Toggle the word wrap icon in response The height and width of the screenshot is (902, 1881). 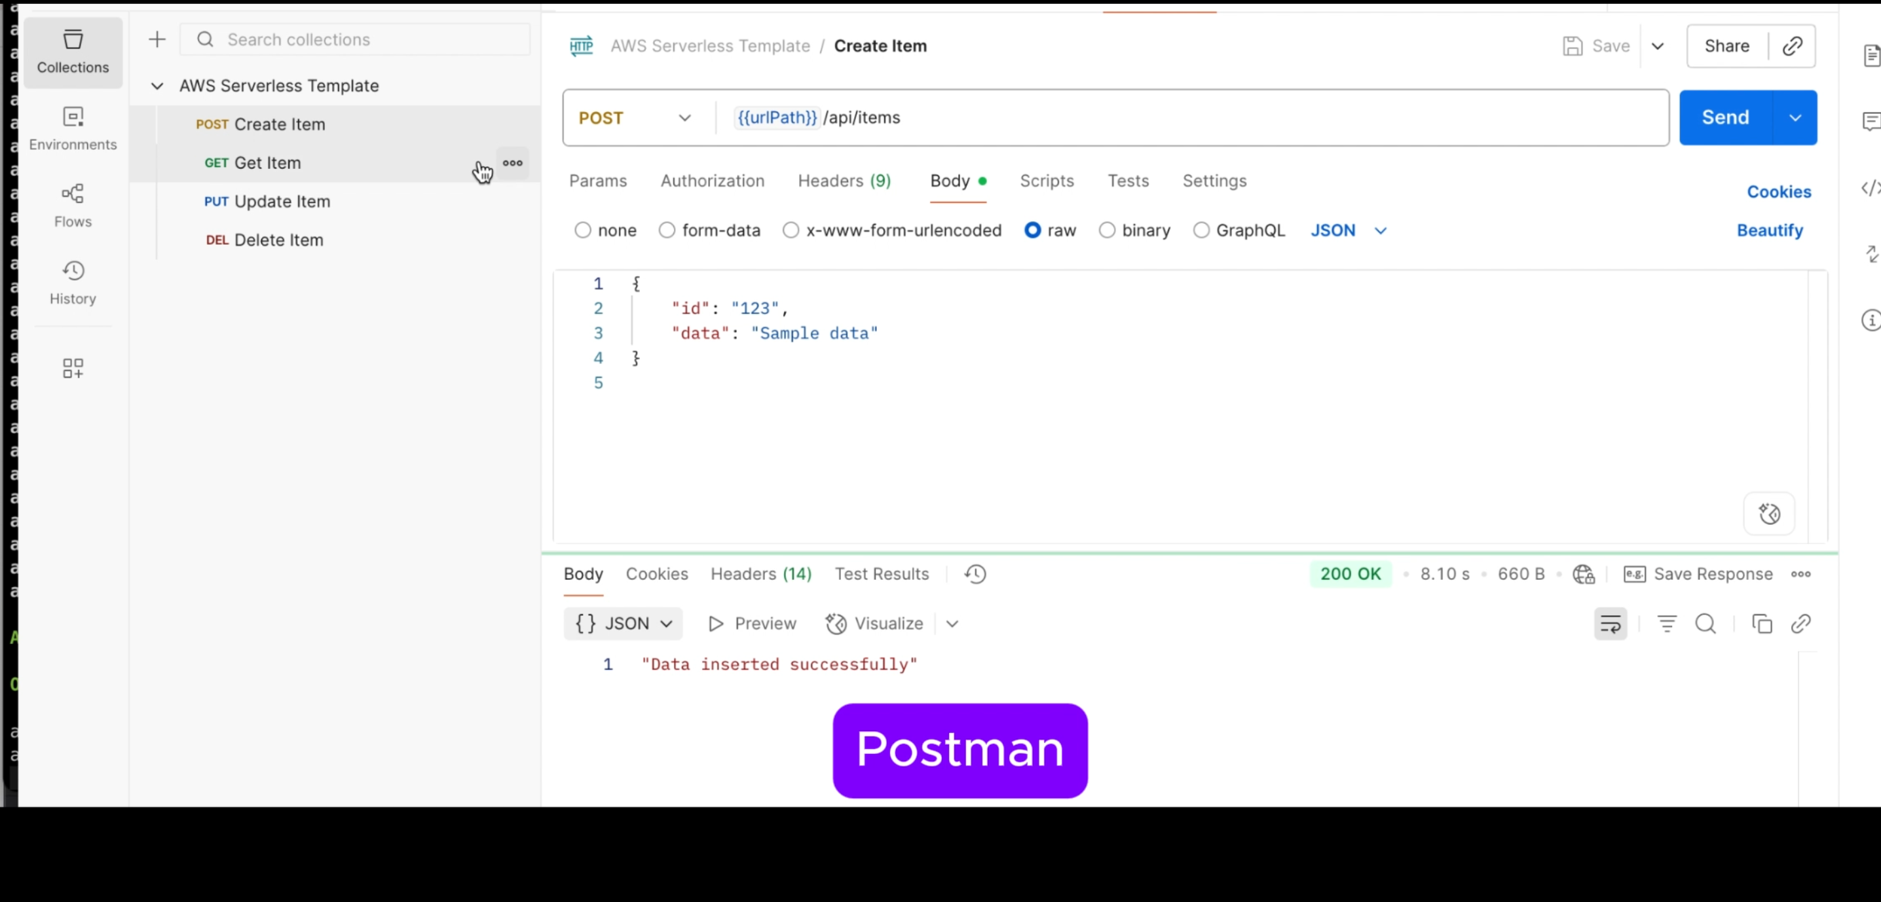click(x=1610, y=624)
